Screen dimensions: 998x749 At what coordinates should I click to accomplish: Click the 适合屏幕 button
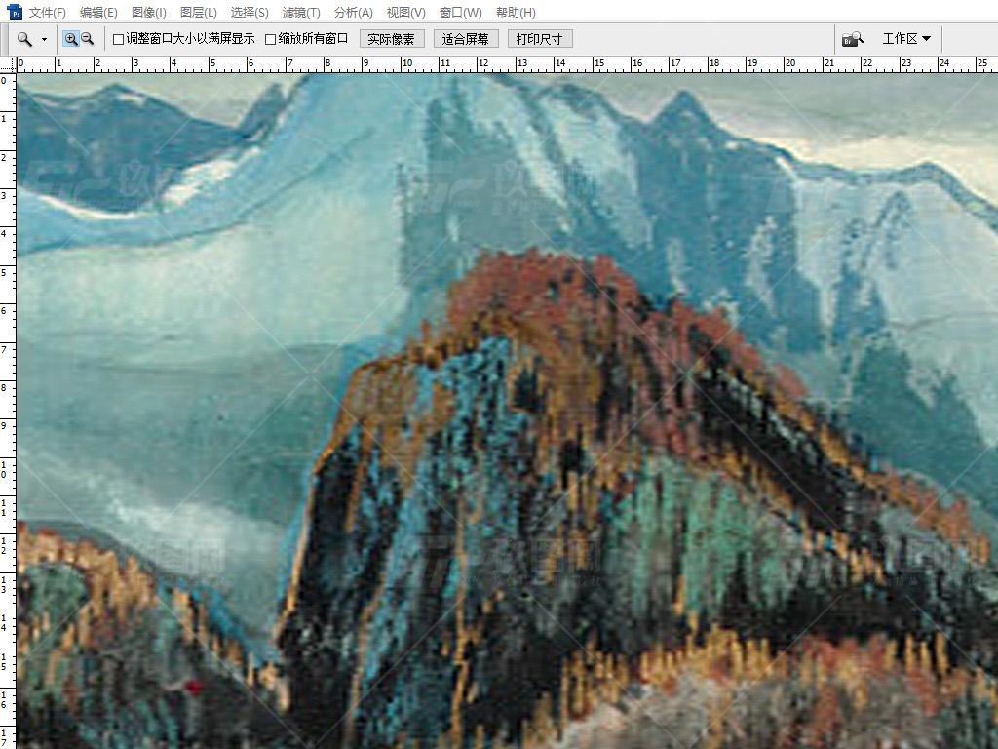(466, 39)
